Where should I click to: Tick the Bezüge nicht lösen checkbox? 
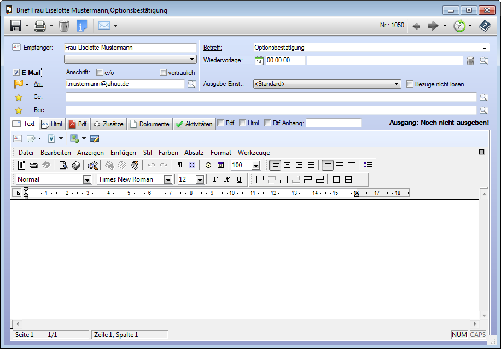click(410, 84)
